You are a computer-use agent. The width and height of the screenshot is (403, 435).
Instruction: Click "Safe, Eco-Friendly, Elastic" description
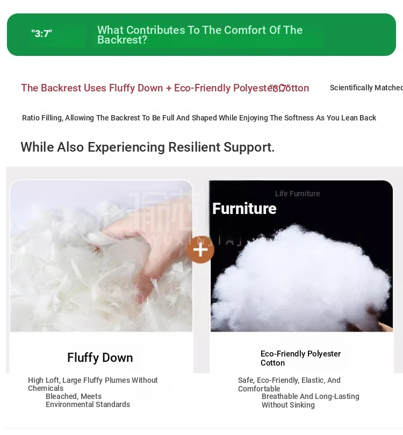coord(289,384)
